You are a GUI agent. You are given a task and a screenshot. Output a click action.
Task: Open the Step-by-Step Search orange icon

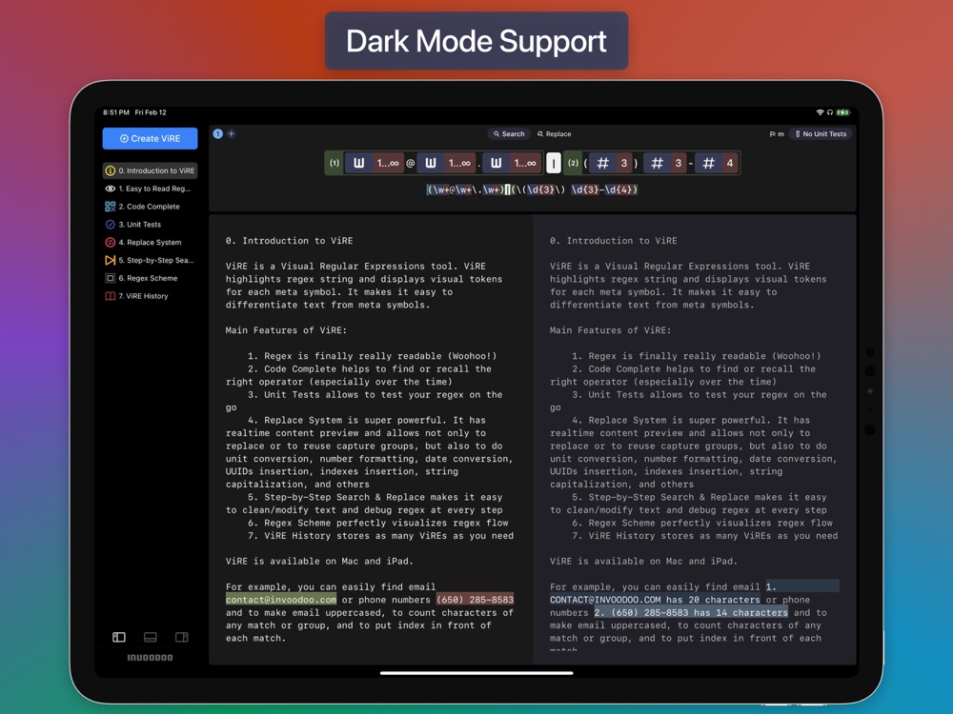pyautogui.click(x=110, y=261)
